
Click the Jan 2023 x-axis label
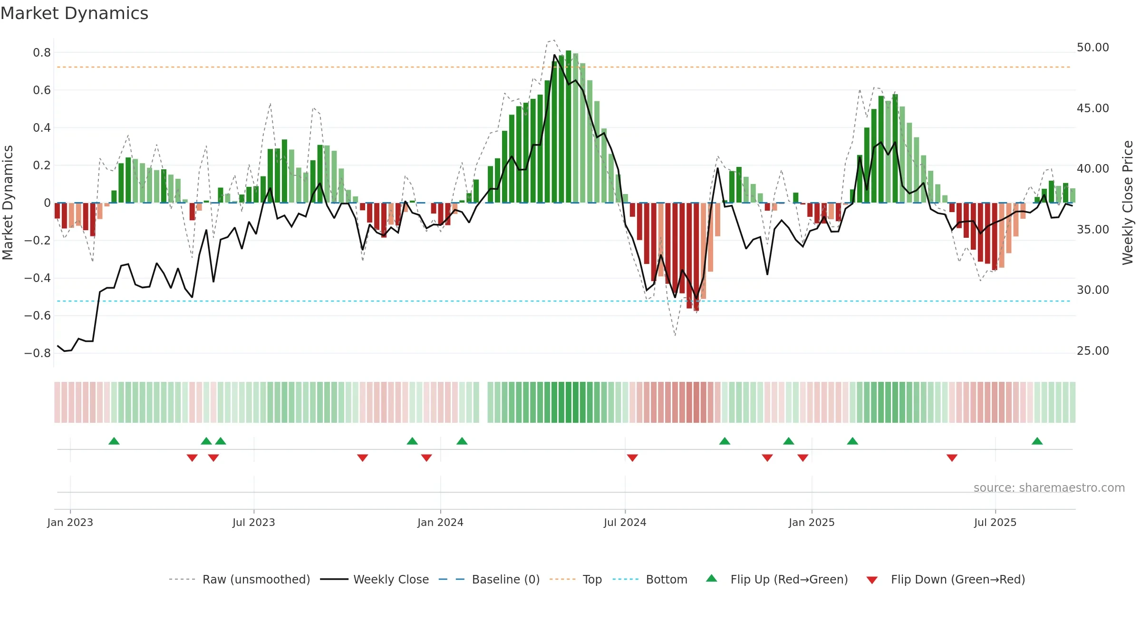[x=70, y=522]
